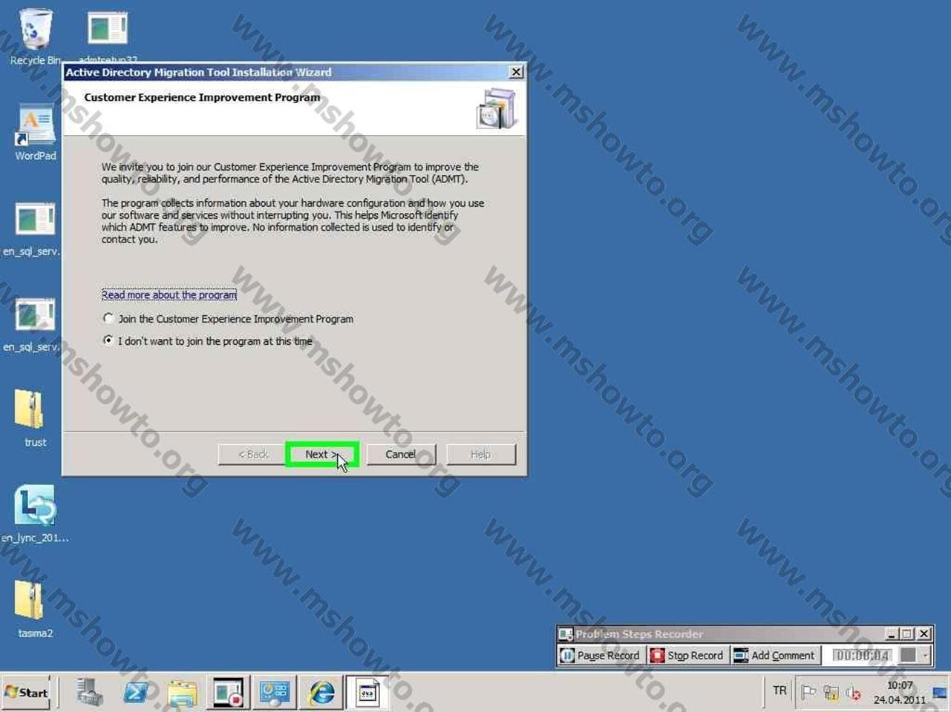Click the recording timer display 00:00:04
The image size is (951, 712).
point(861,656)
